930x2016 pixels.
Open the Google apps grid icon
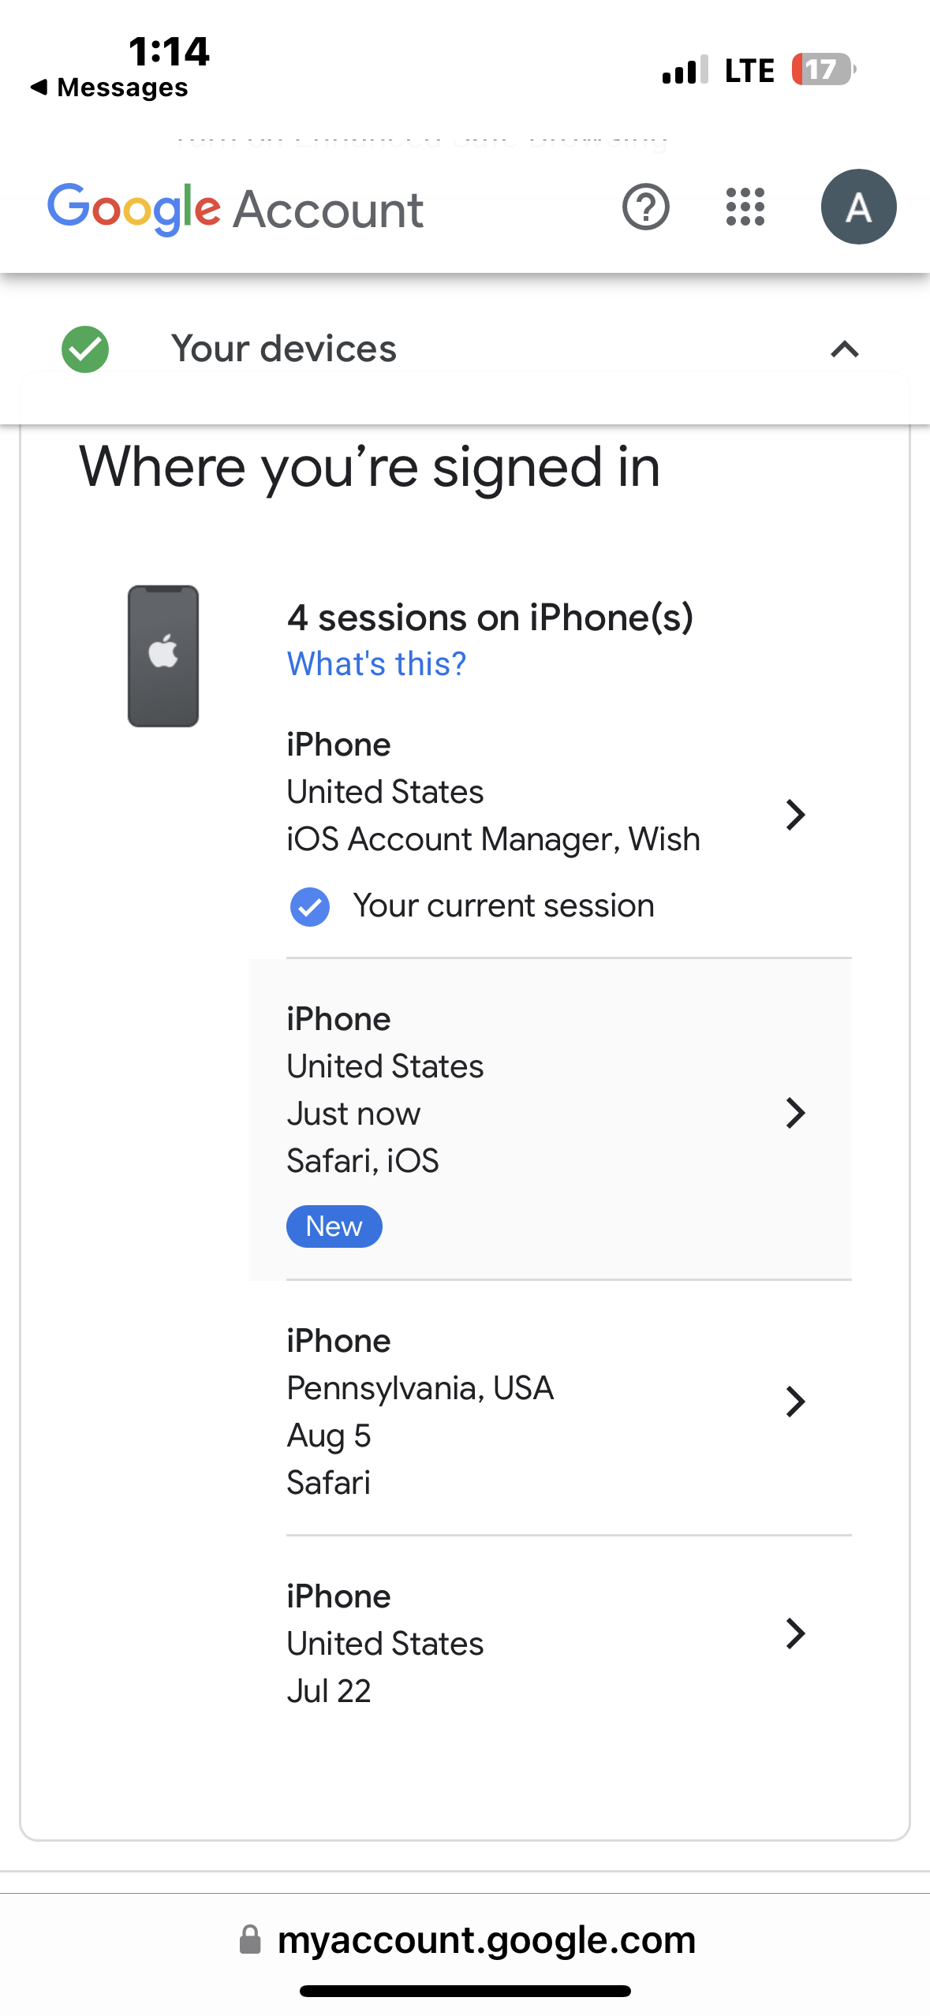click(745, 207)
